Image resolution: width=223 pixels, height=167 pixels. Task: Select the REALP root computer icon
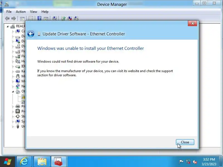[x=13, y=26]
